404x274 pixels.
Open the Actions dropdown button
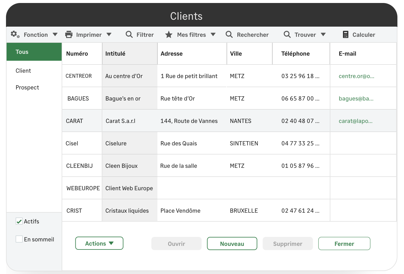tap(99, 243)
